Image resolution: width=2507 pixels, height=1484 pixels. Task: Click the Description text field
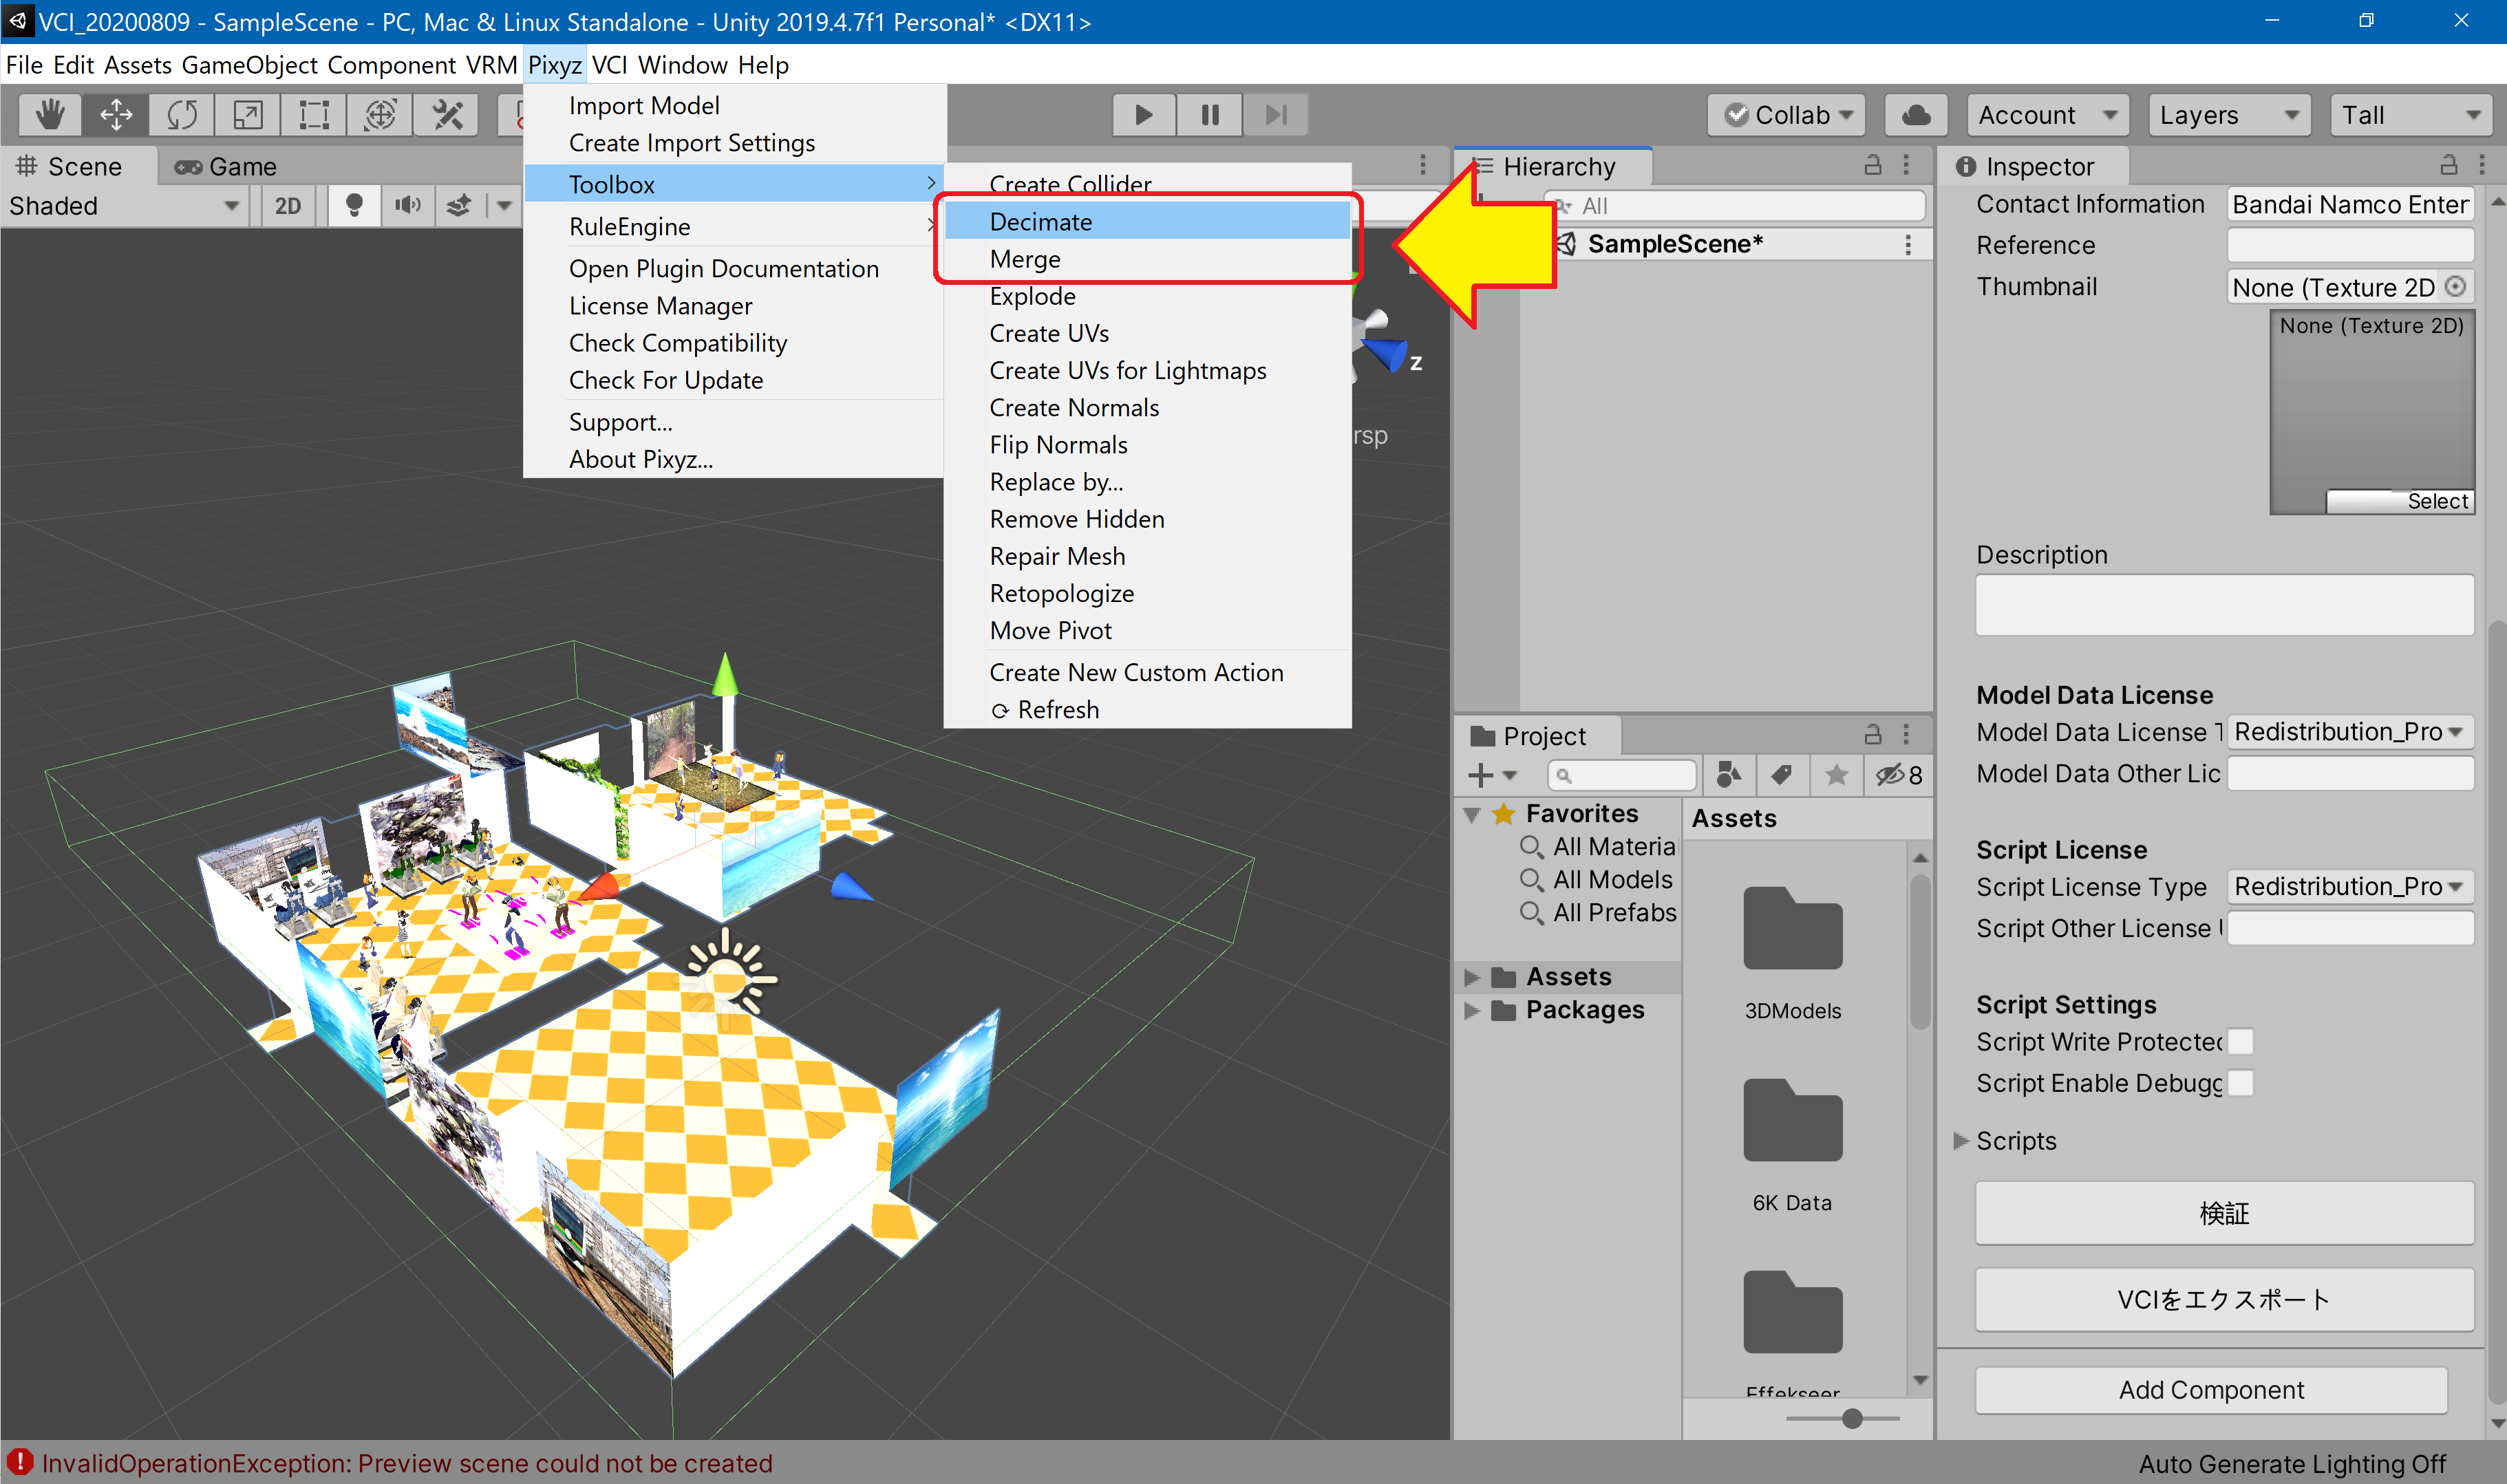coord(2224,605)
